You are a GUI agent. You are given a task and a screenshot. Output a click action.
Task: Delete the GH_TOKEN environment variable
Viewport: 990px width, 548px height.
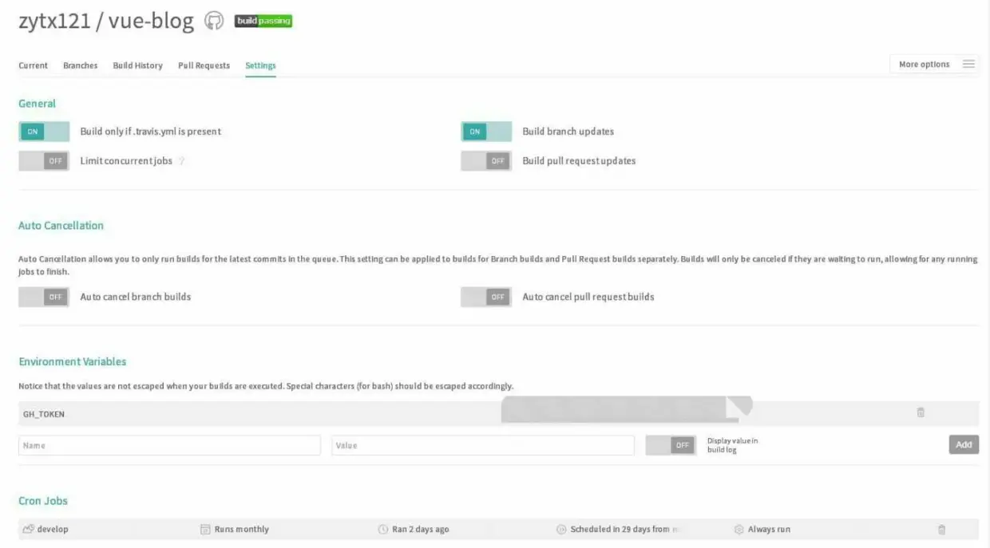click(921, 412)
